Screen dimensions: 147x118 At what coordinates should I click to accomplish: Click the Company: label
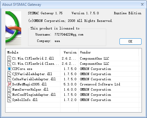44,41
